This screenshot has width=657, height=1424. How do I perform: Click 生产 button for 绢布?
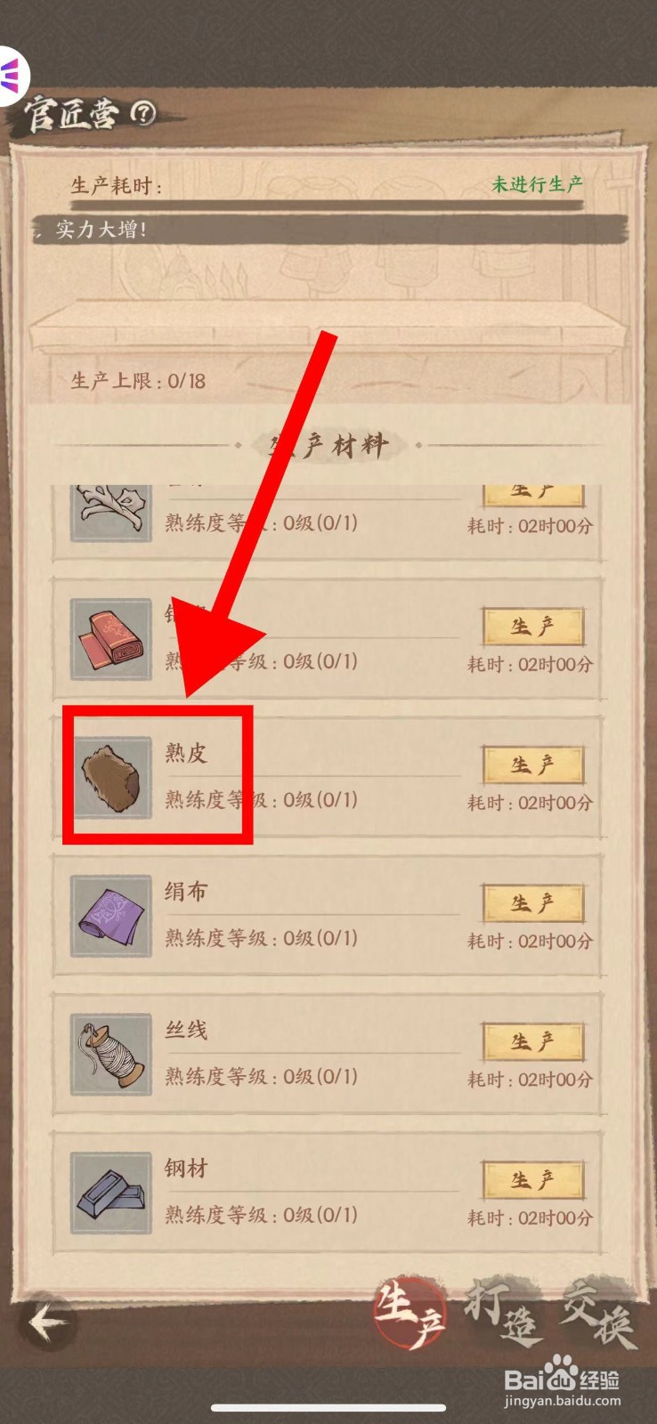click(x=533, y=903)
